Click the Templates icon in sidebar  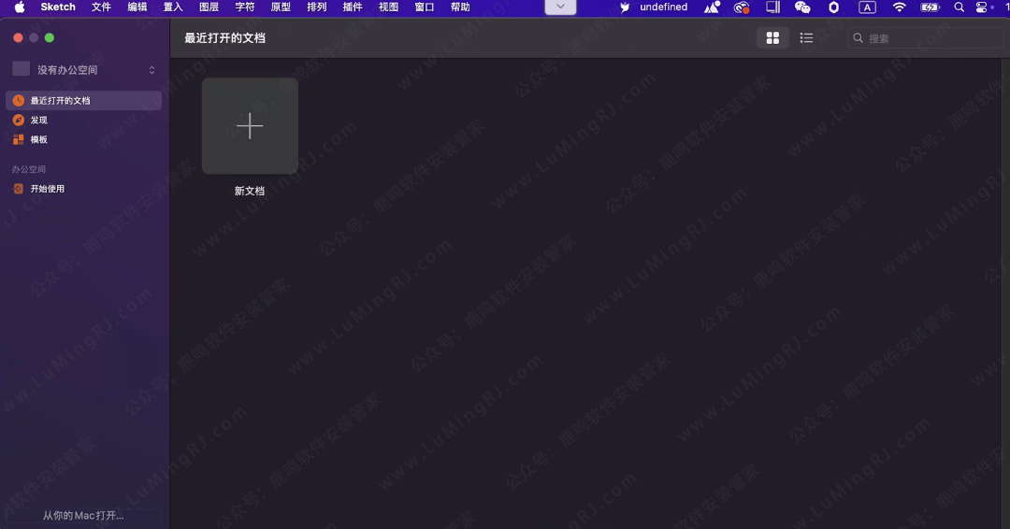[x=19, y=140]
